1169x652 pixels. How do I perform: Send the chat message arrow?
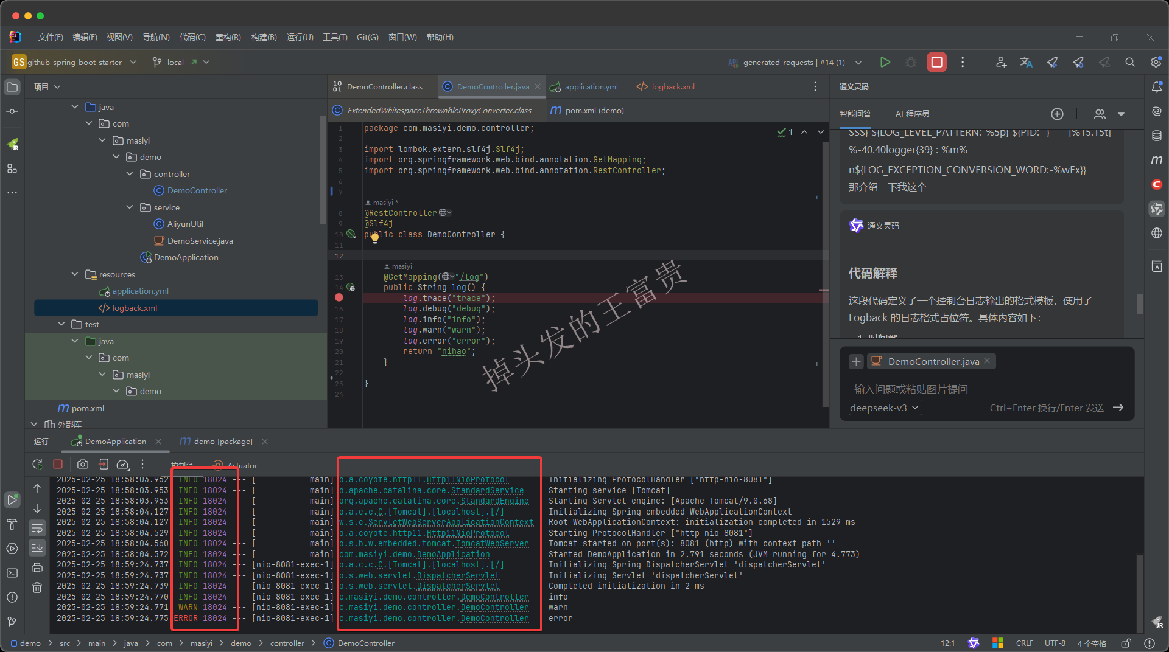[1118, 407]
